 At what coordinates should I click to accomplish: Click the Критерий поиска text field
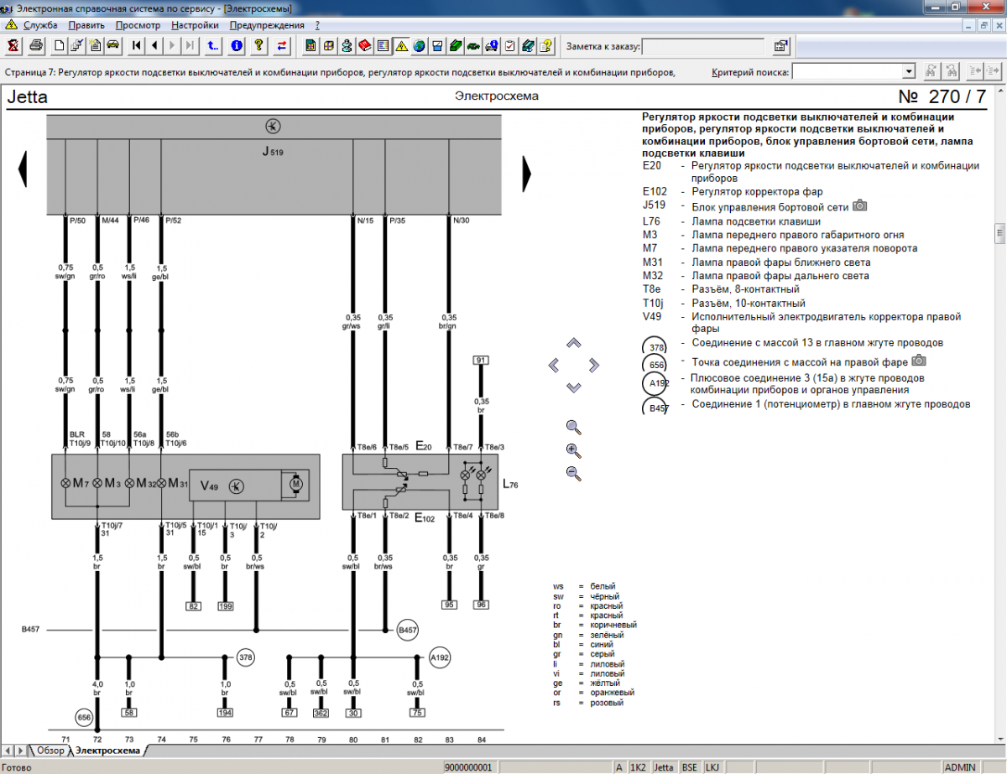(847, 72)
